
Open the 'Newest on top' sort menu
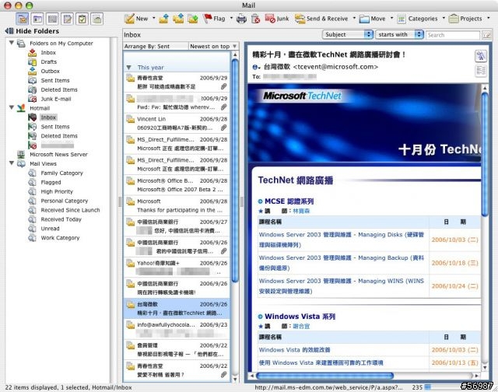coord(213,47)
